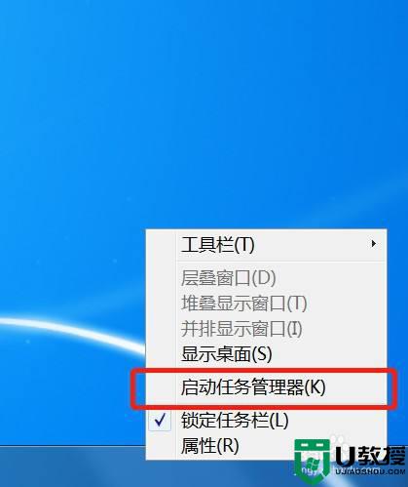Click the Windows flag inside the shield logo
Image resolution: width=408 pixels, height=487 pixels.
[313, 465]
